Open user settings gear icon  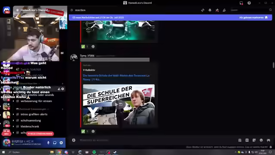(x=61, y=143)
